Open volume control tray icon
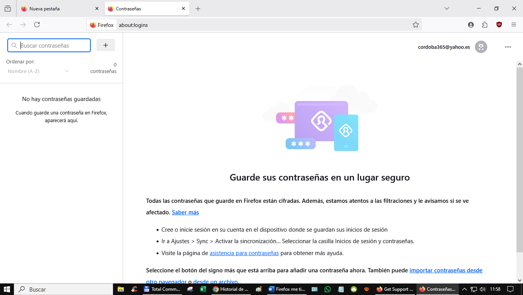523x295 pixels. (x=483, y=289)
